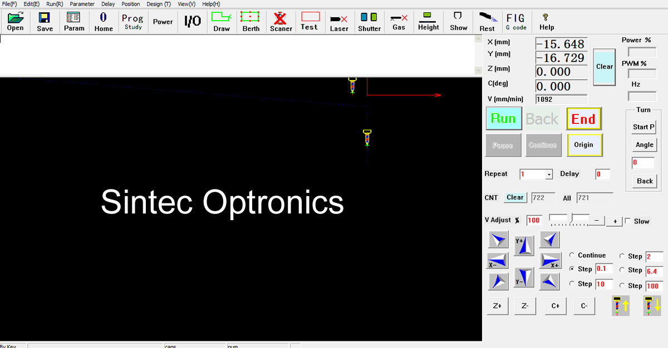This screenshot has height=348, width=668.
Task: Click the Z+ jog button
Action: click(498, 306)
